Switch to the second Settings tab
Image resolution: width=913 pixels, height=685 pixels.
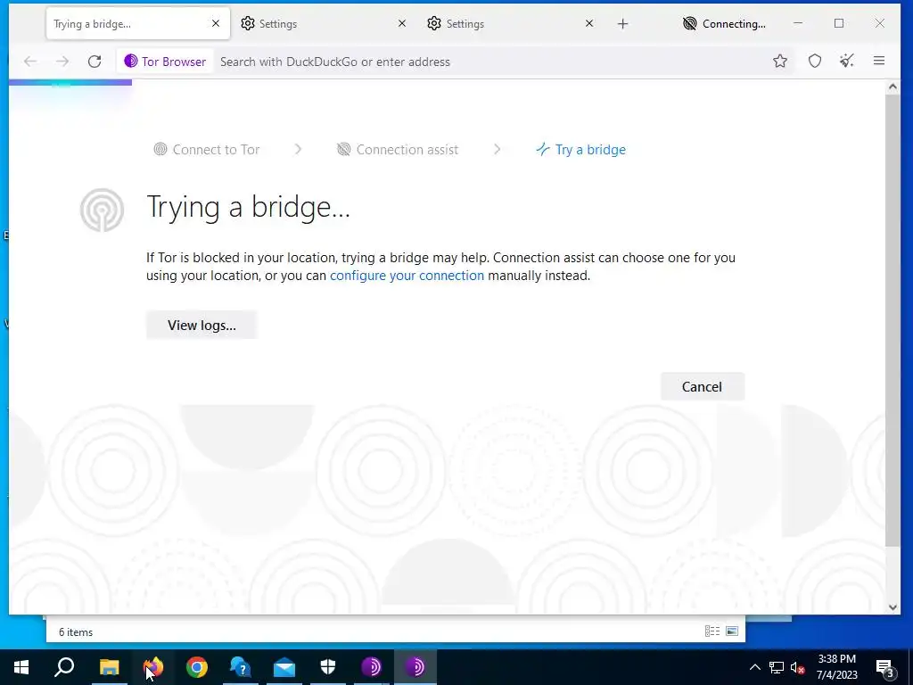point(511,23)
